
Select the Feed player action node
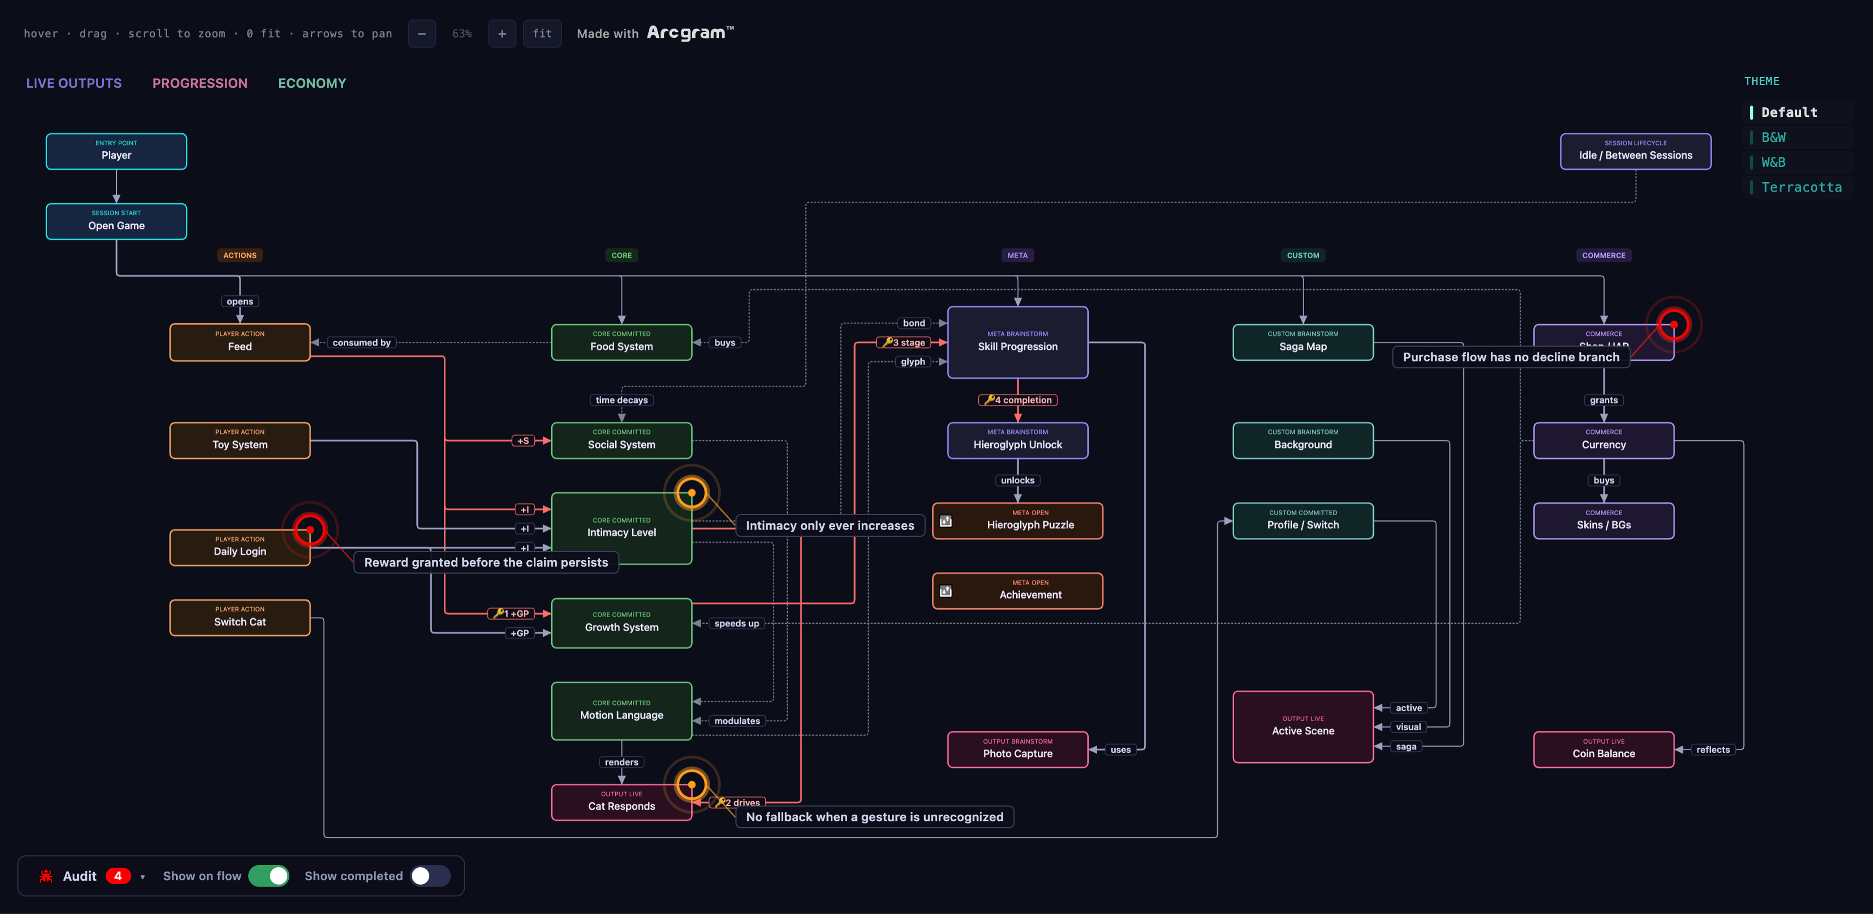click(240, 342)
